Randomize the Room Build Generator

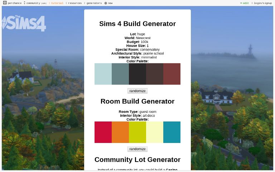137,149
